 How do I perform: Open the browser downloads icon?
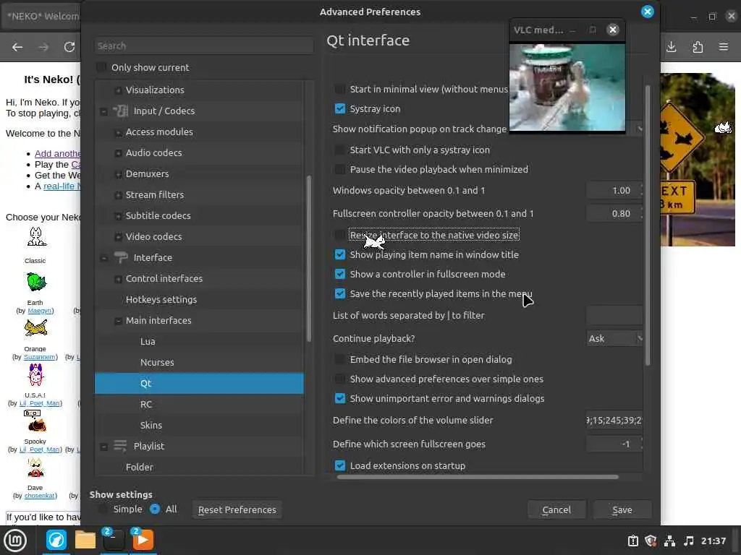(x=672, y=47)
